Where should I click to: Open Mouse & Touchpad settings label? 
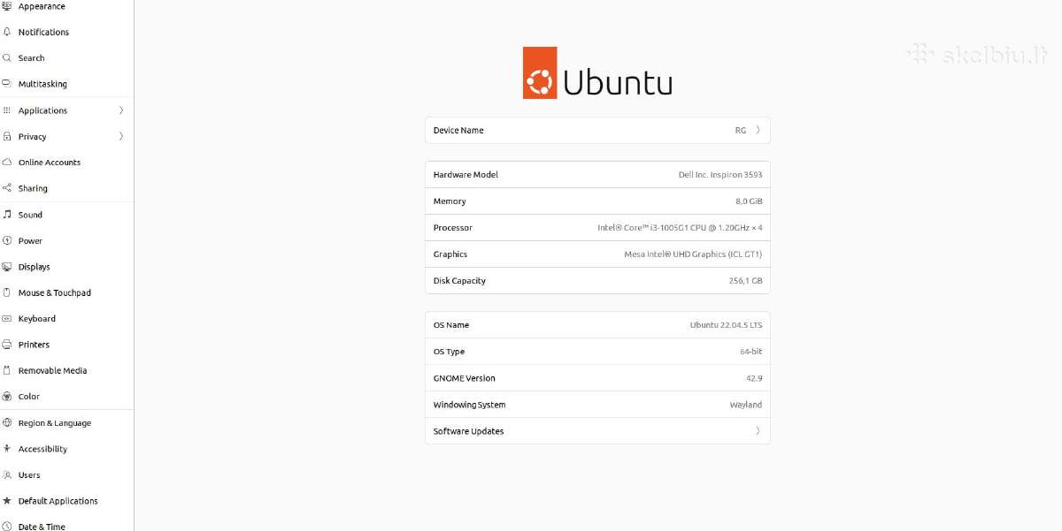(55, 292)
